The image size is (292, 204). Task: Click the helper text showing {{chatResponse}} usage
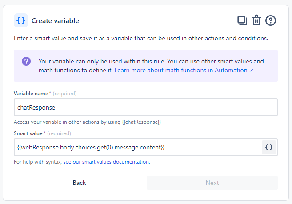87,122
